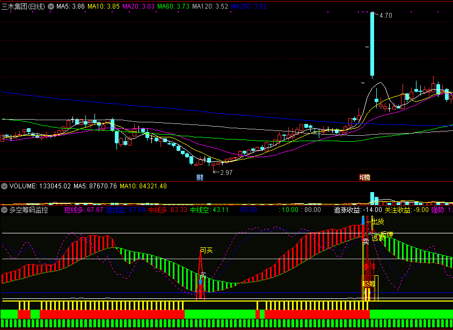Click the 吸筹 signal label
The image size is (453, 330).
(x=369, y=284)
